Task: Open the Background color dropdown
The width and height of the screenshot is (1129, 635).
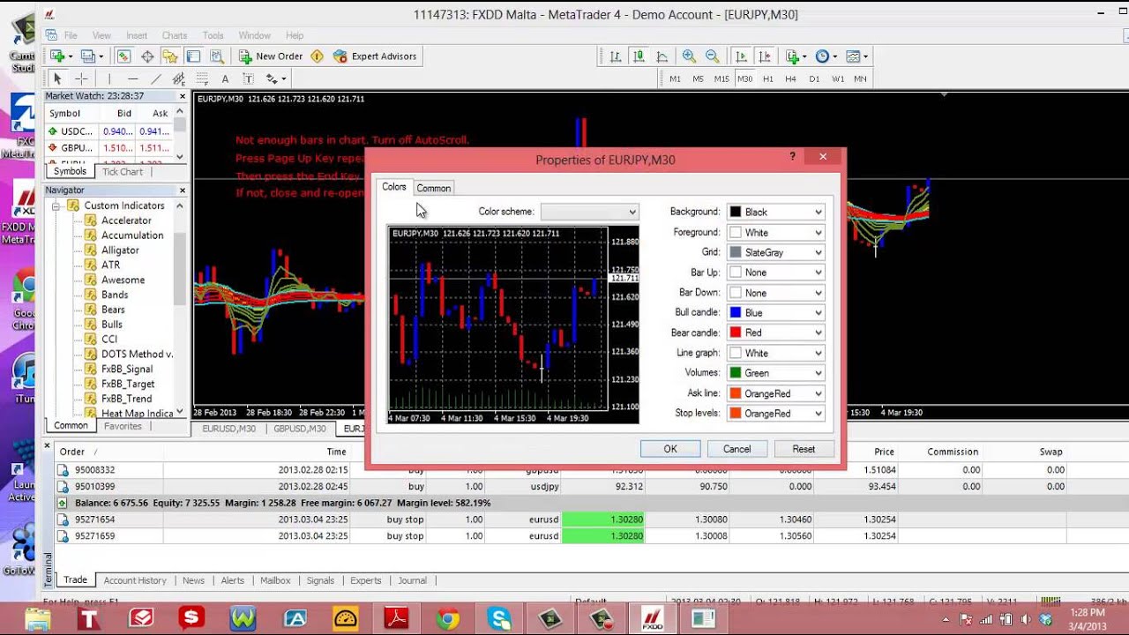Action: point(776,212)
